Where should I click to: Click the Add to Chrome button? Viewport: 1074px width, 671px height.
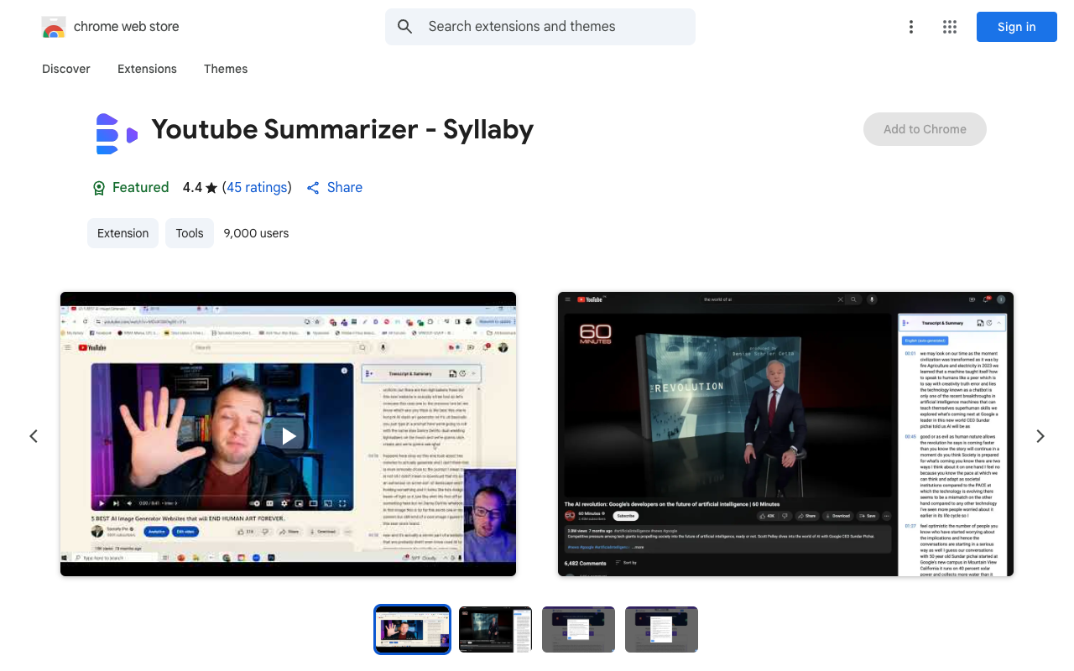pyautogui.click(x=925, y=129)
